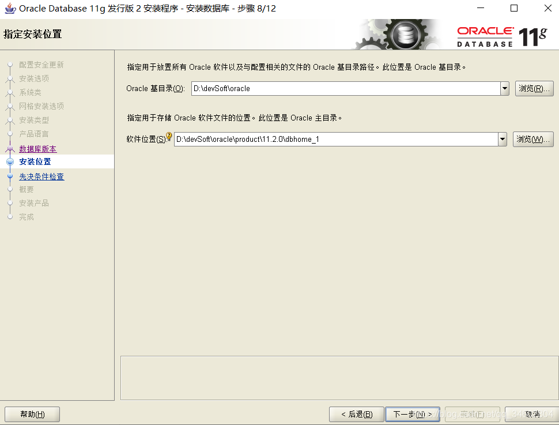Open the 数据库版本 step link

pyautogui.click(x=38, y=149)
